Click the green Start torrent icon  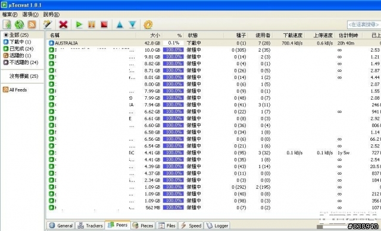click(x=79, y=24)
